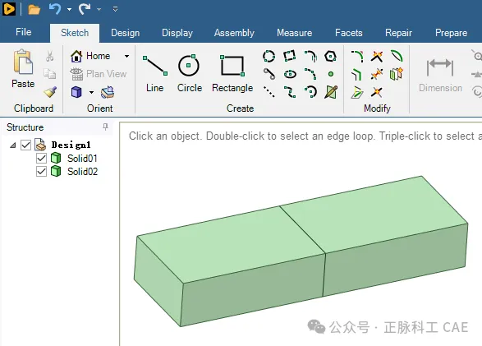Image resolution: width=482 pixels, height=346 pixels.
Task: Select the Polygon sketch tool
Action: click(330, 56)
